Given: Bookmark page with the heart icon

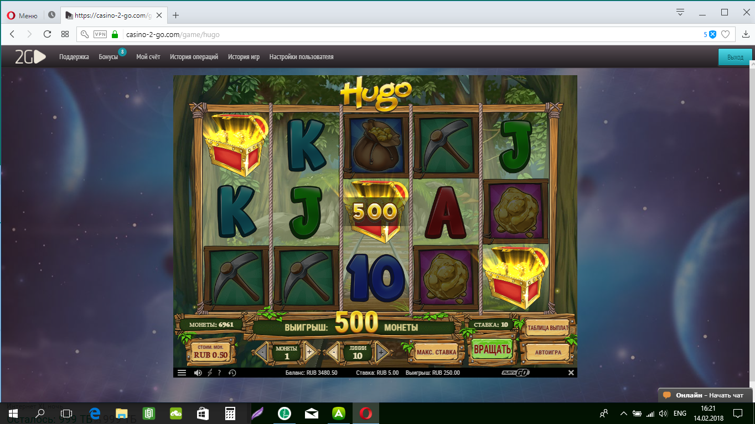Looking at the screenshot, I should coord(725,34).
